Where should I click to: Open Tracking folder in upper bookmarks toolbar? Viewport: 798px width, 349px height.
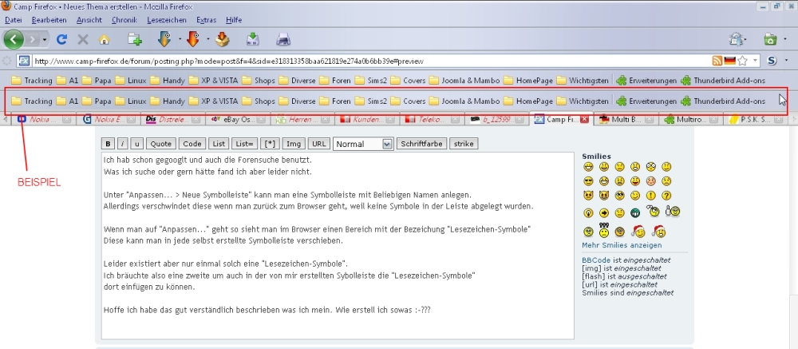(x=32, y=81)
